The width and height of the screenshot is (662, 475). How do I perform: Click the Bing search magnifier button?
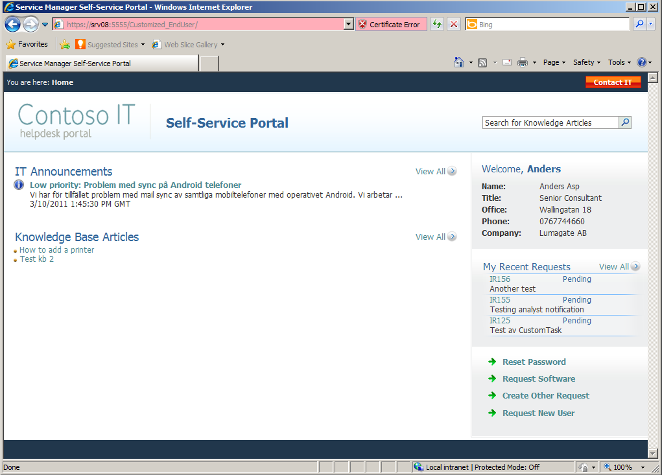click(x=640, y=24)
